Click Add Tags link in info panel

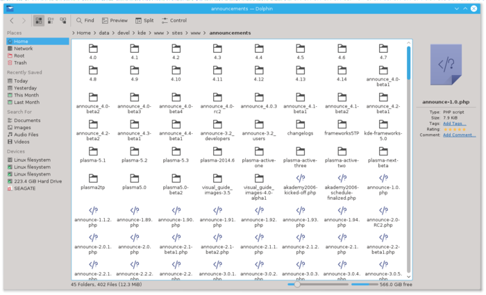point(454,124)
